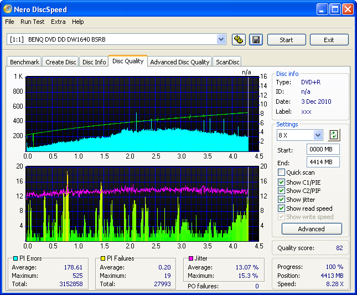
Task: Click the Advanced settings button
Action: coord(312,229)
